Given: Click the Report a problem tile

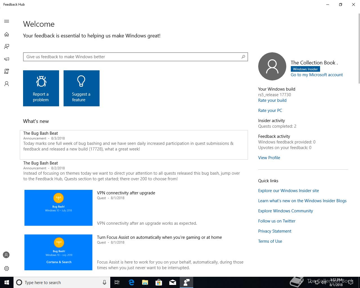Looking at the screenshot, I should pos(41,88).
